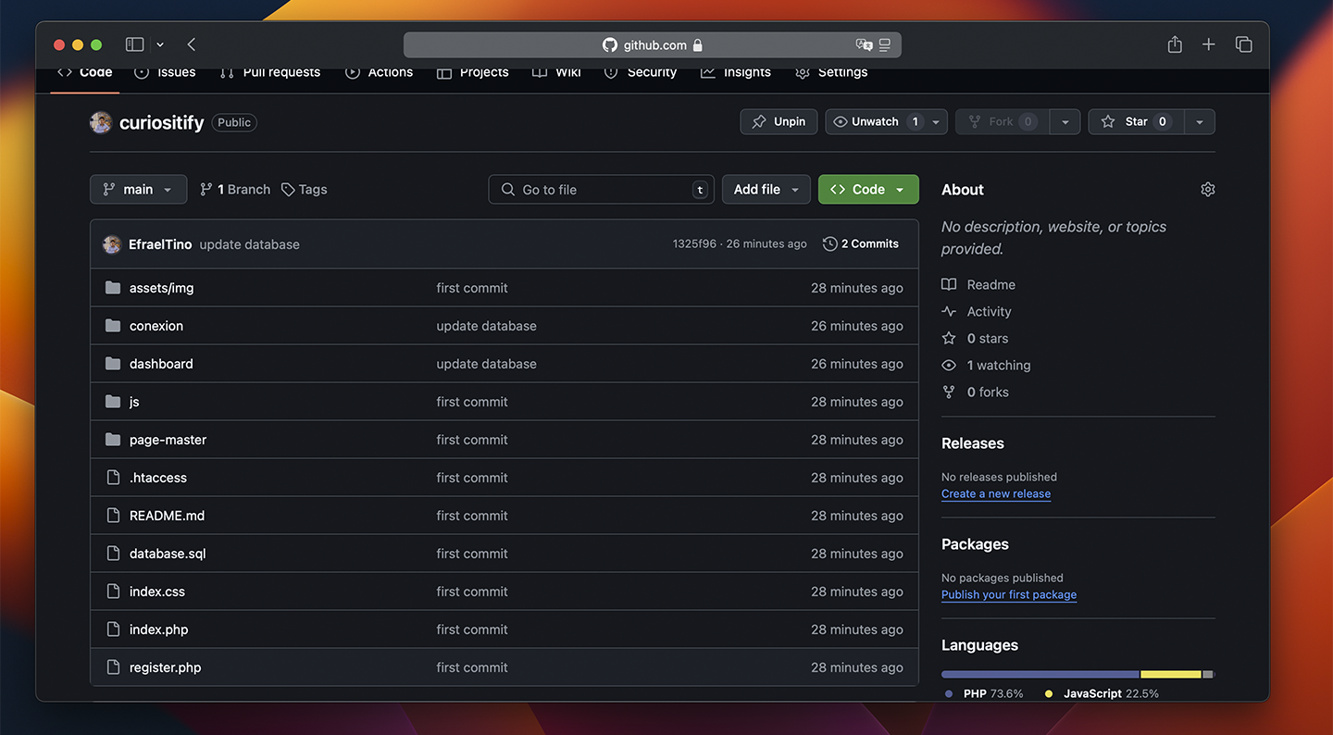Image resolution: width=1333 pixels, height=735 pixels.
Task: Open the dashboard folder
Action: 161,364
